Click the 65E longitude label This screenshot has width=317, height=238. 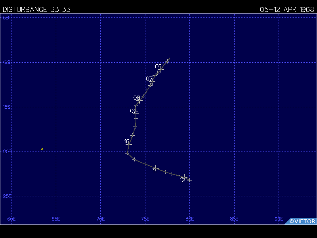click(56, 219)
